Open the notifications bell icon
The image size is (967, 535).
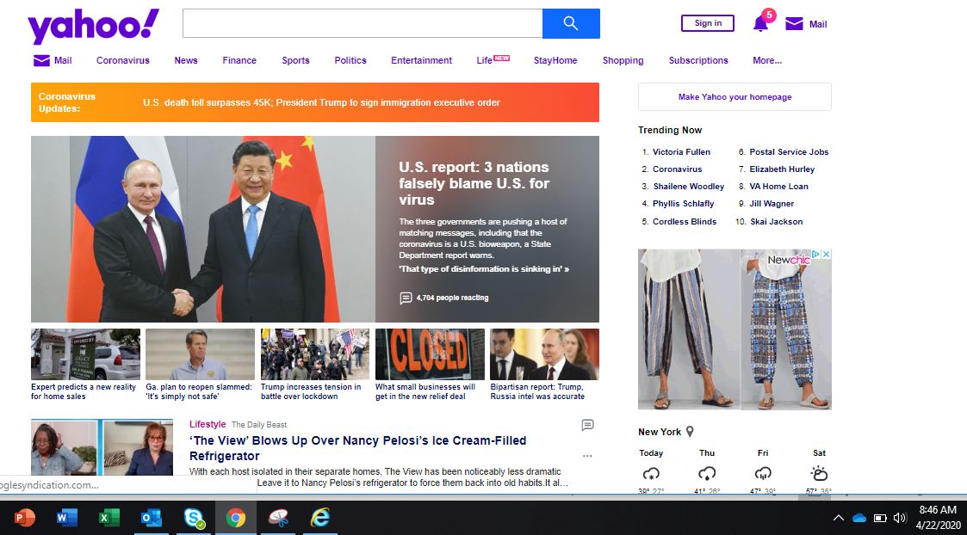pyautogui.click(x=760, y=23)
